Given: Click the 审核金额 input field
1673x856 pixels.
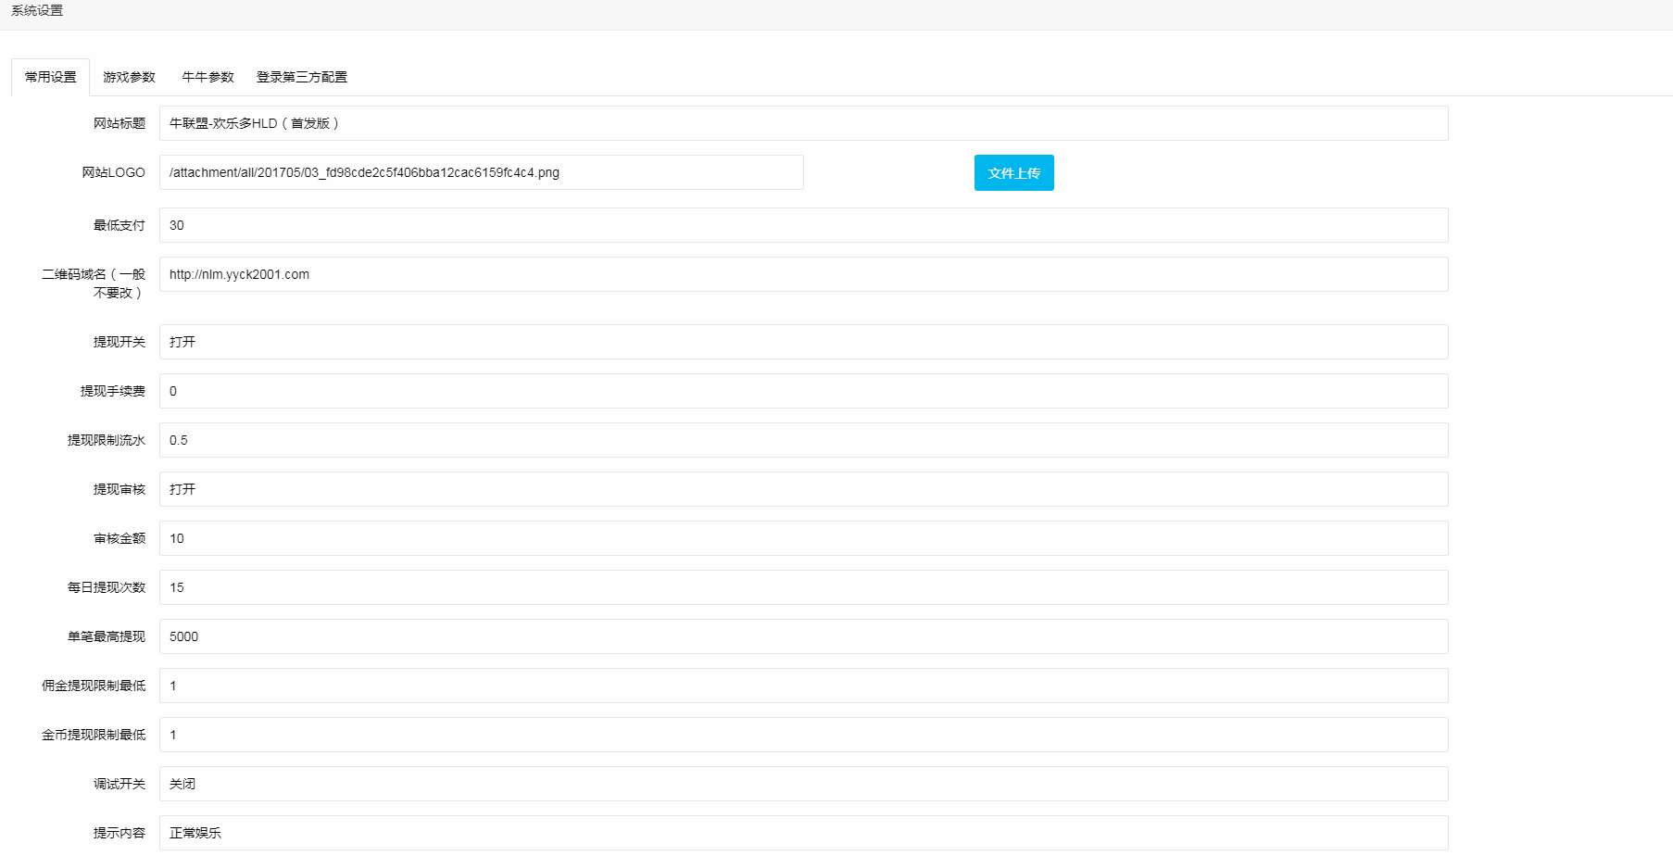Looking at the screenshot, I should coord(803,538).
